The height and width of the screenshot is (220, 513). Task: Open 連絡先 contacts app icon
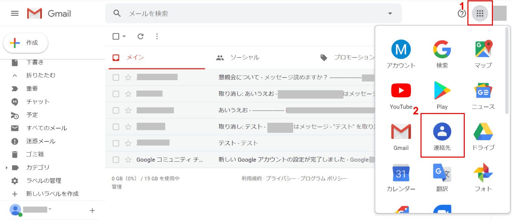pos(442,136)
